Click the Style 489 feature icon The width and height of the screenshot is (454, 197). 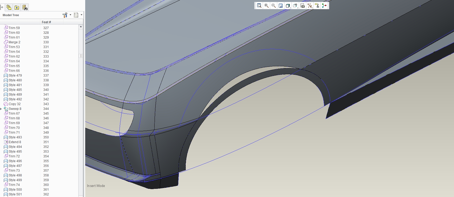[x=6, y=95]
